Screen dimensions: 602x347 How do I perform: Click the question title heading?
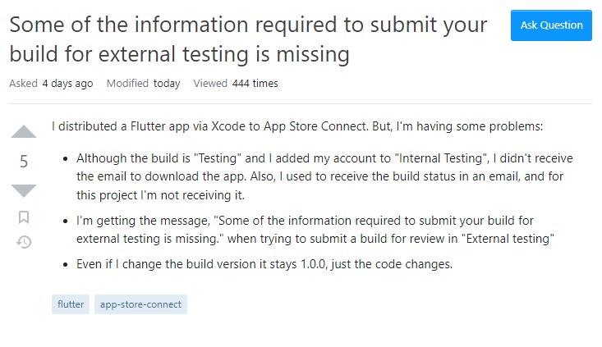(248, 39)
